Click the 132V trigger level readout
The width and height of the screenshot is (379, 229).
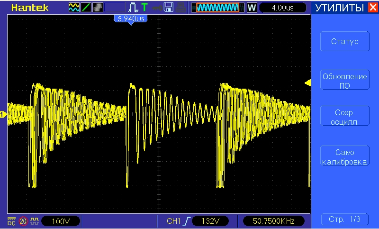click(x=210, y=221)
